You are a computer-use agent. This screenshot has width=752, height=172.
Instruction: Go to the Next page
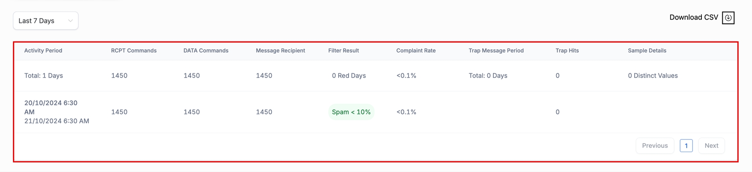pos(711,146)
